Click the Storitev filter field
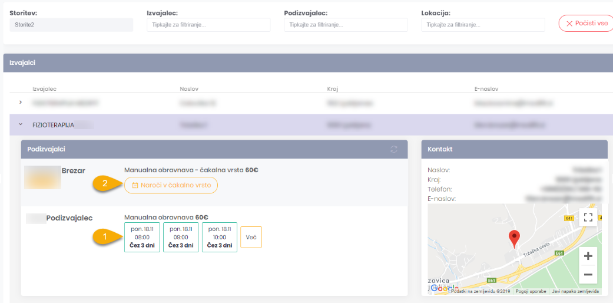This screenshot has height=303, width=613. click(x=71, y=25)
